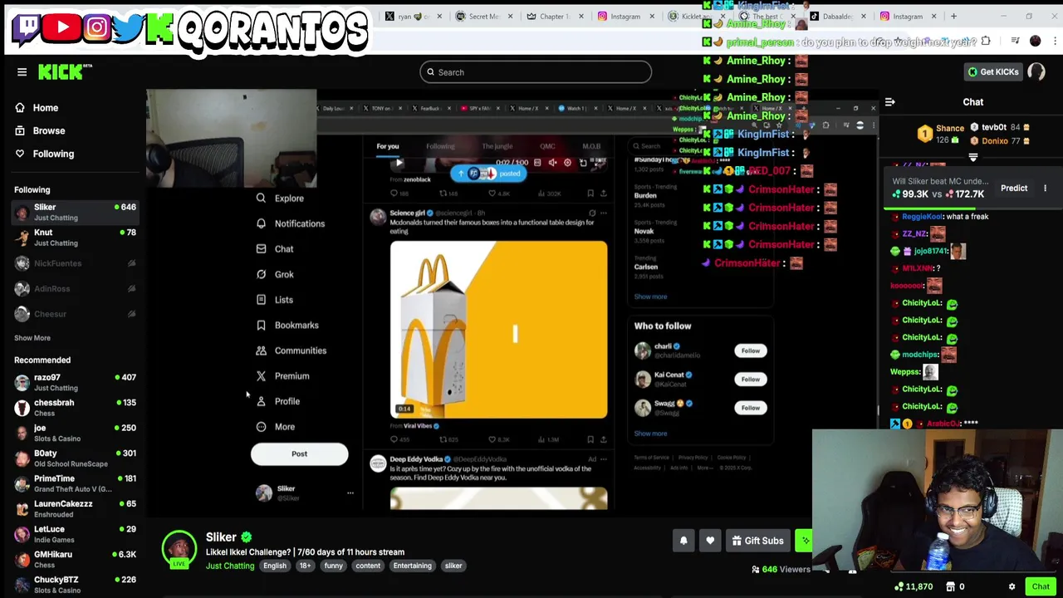This screenshot has height=598, width=1063.
Task: Click the McDonald's box video thumbnail
Action: pyautogui.click(x=498, y=330)
